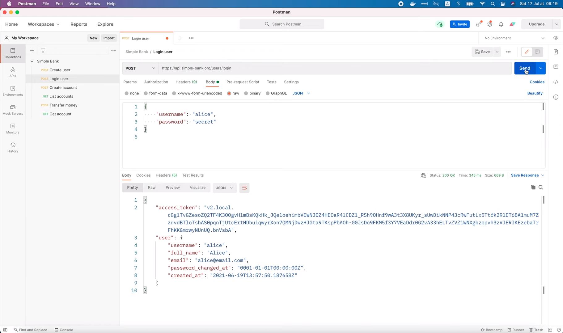The image size is (563, 333).
Task: Open the Monitors sidebar panel
Action: coord(13,129)
